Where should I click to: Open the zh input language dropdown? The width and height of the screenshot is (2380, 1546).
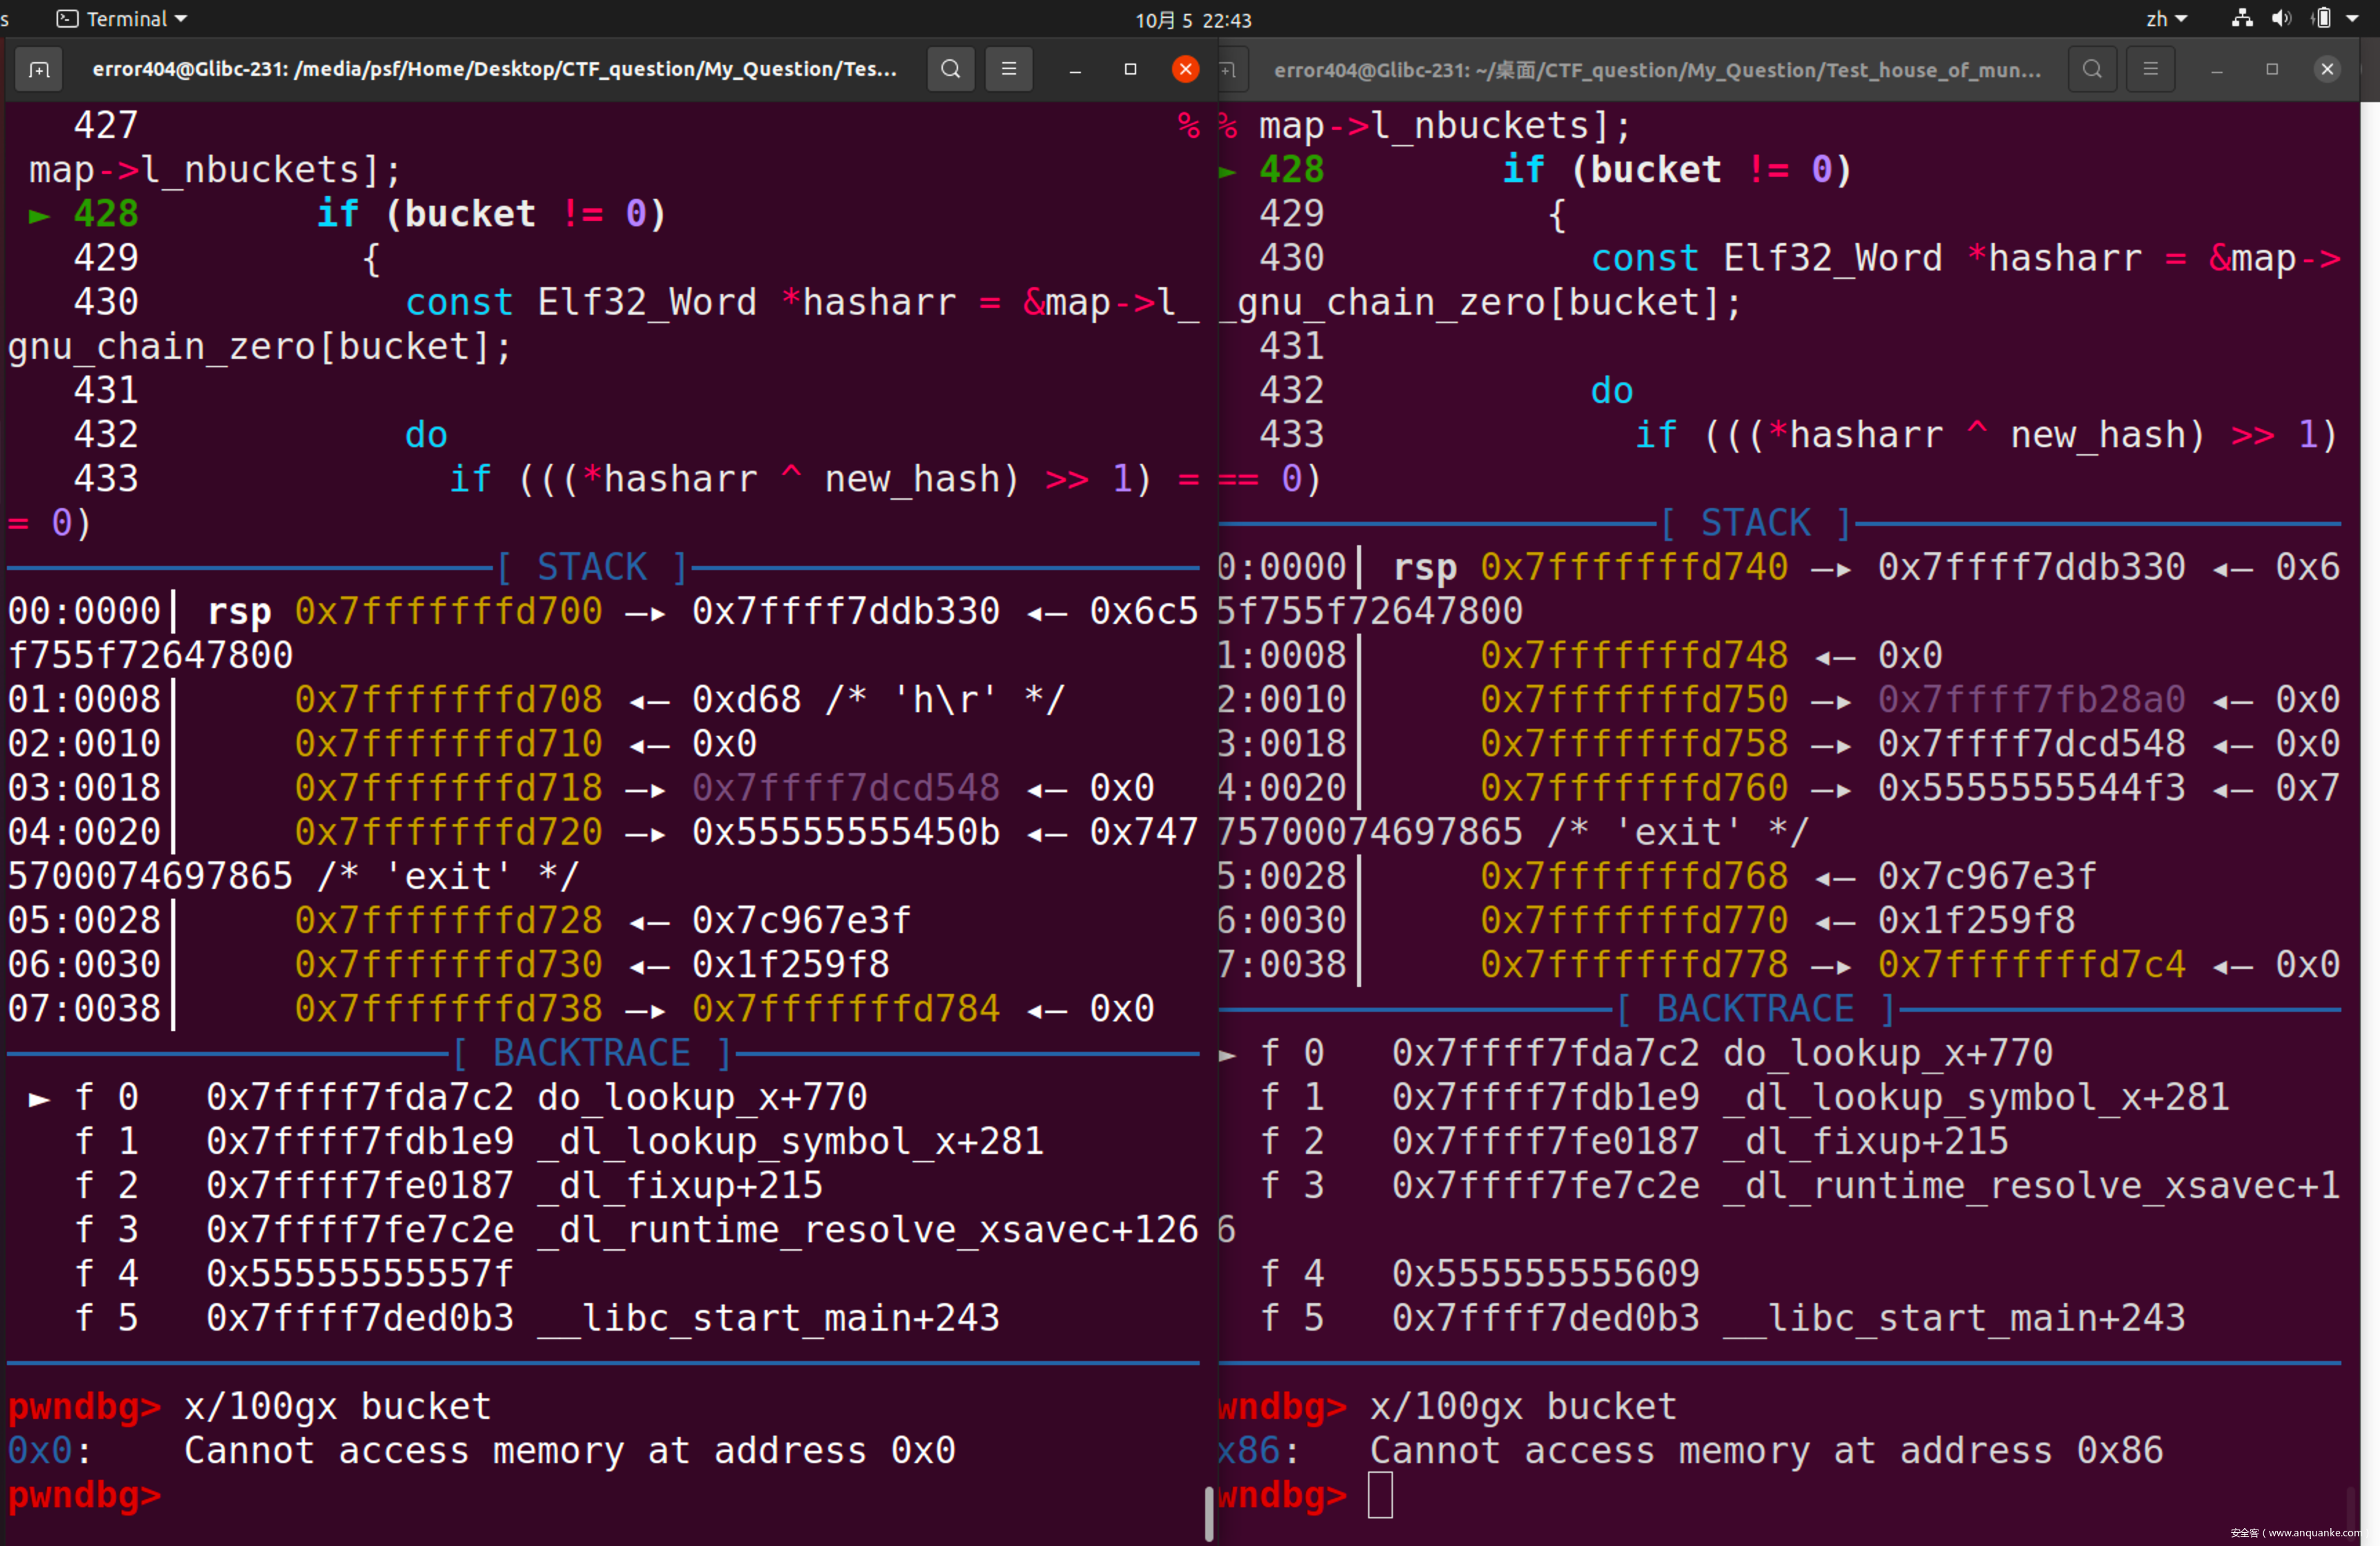[2166, 19]
